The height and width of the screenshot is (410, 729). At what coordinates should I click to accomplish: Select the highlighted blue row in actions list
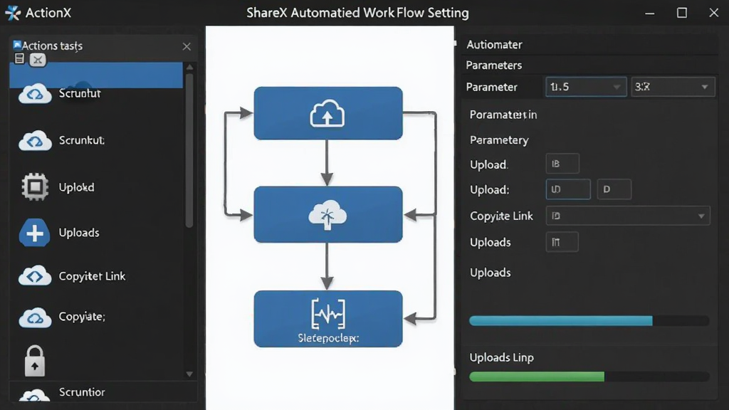[96, 75]
